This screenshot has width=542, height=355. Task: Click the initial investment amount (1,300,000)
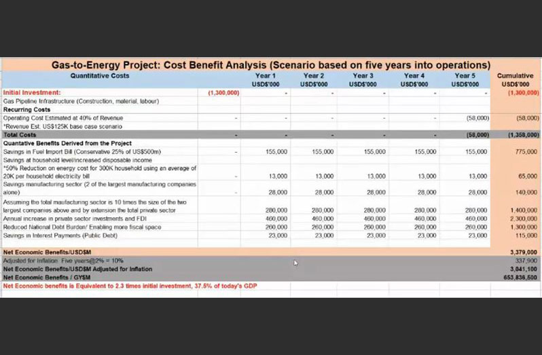[223, 92]
